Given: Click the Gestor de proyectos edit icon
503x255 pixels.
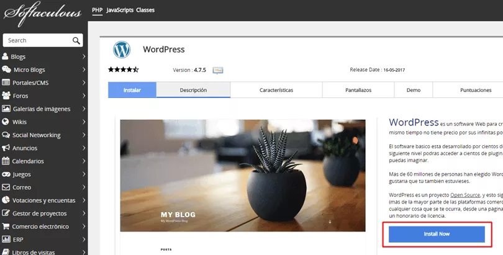Looking at the screenshot, I should click(x=6, y=213).
